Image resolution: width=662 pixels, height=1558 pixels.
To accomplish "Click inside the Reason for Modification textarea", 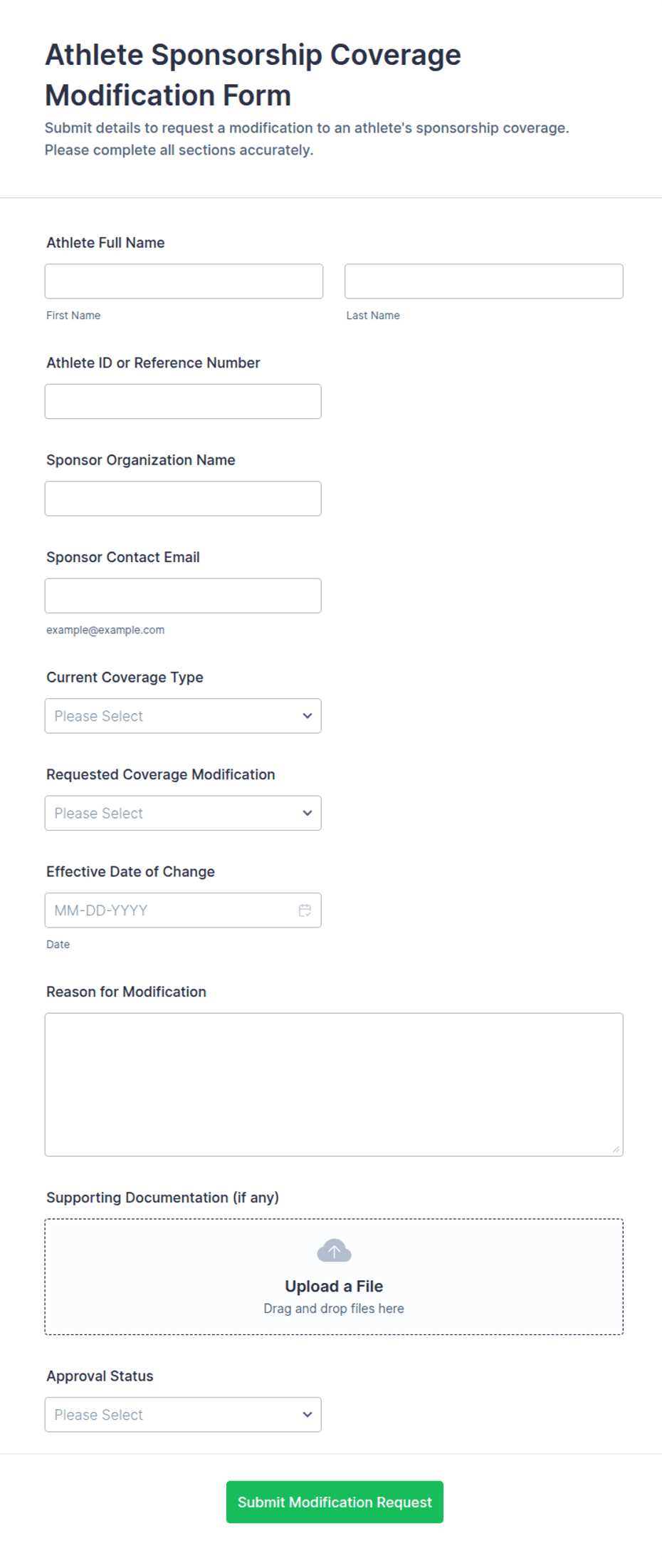I will (x=334, y=1084).
